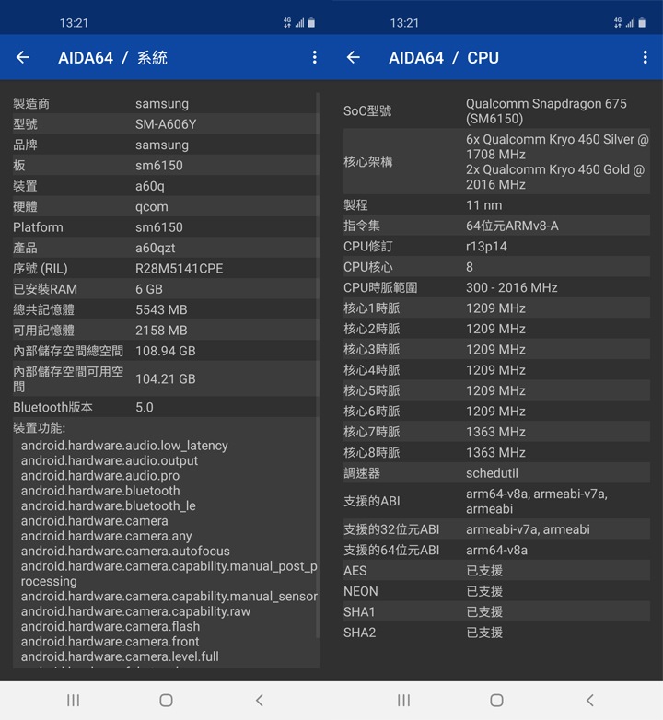Select the NEON row 已支援
The image size is (663, 720).
484,591
